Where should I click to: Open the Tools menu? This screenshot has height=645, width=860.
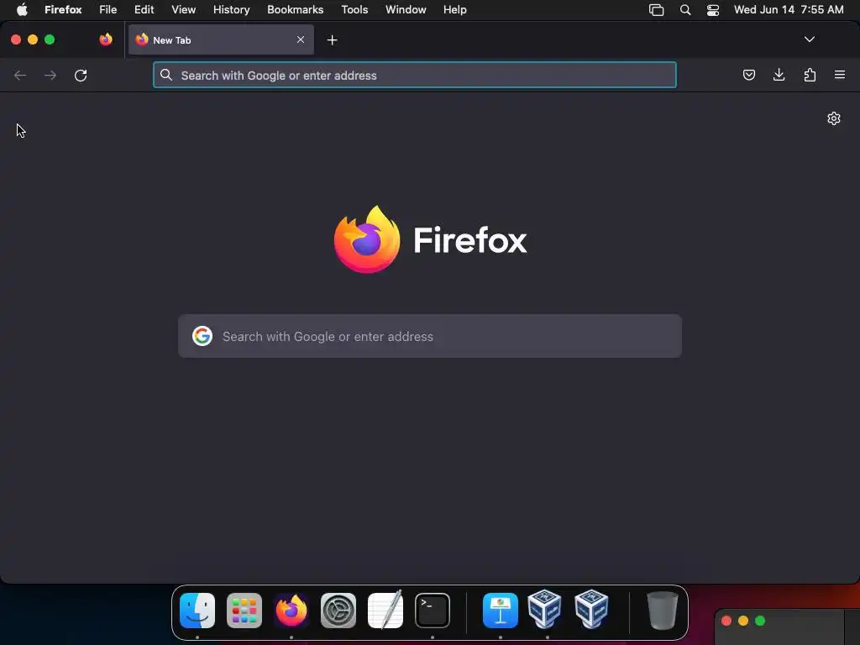[x=354, y=9]
